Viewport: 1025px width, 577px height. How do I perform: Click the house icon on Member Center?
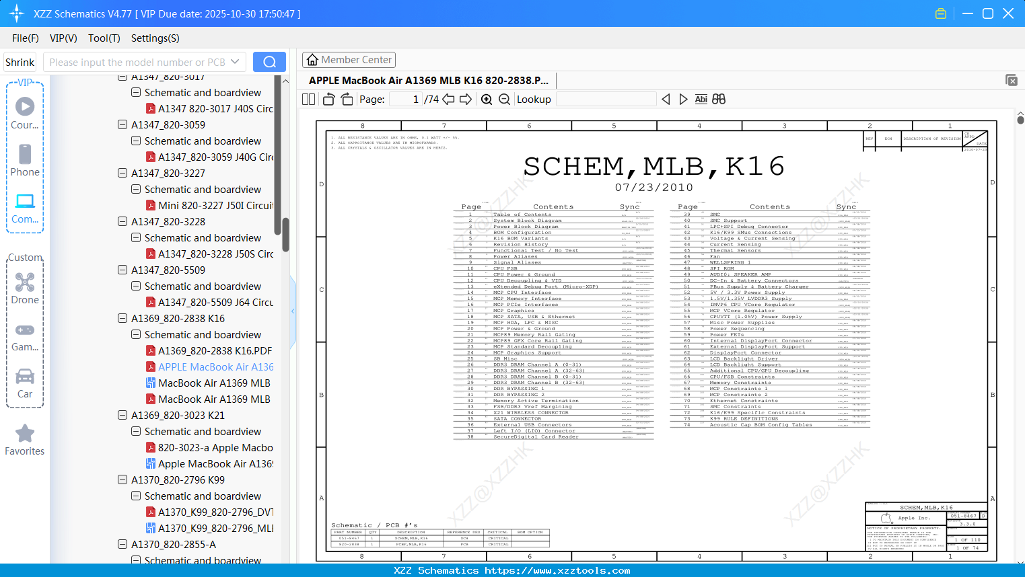pos(312,60)
